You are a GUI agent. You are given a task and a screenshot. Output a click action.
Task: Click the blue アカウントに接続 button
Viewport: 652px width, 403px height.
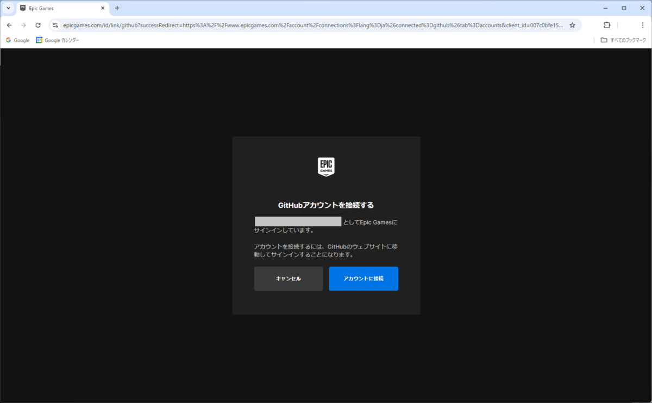tap(363, 278)
